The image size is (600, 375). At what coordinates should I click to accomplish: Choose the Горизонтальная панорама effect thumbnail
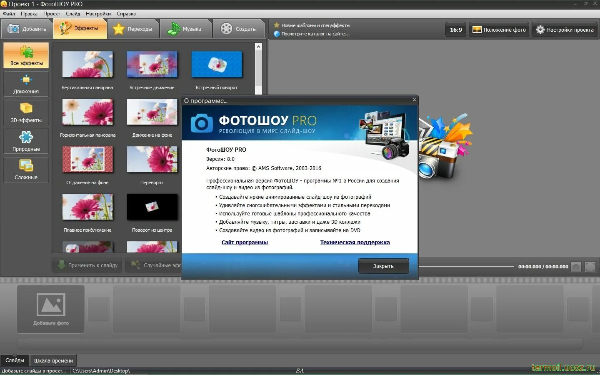(x=87, y=112)
